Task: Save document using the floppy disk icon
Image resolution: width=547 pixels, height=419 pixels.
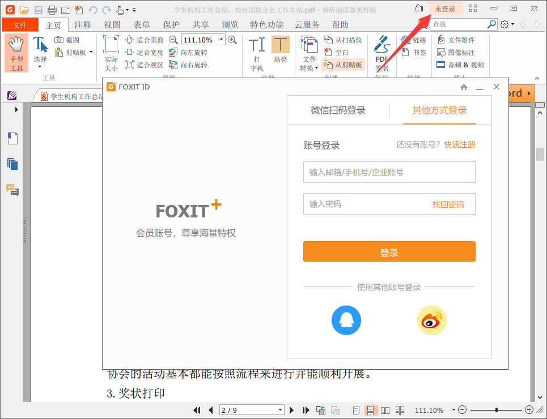Action: tap(38, 10)
